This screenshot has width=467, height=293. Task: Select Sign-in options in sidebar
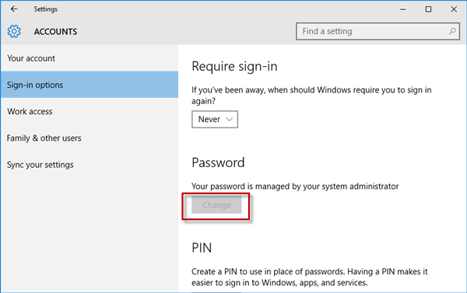90,85
